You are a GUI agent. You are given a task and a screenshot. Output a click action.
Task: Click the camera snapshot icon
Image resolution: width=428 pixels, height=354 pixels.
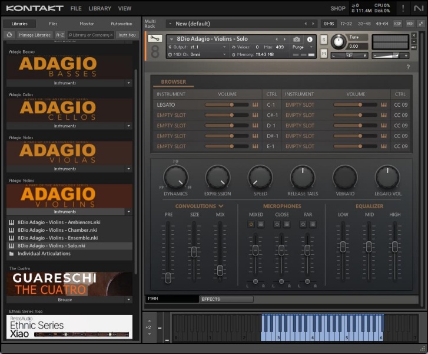(x=297, y=39)
